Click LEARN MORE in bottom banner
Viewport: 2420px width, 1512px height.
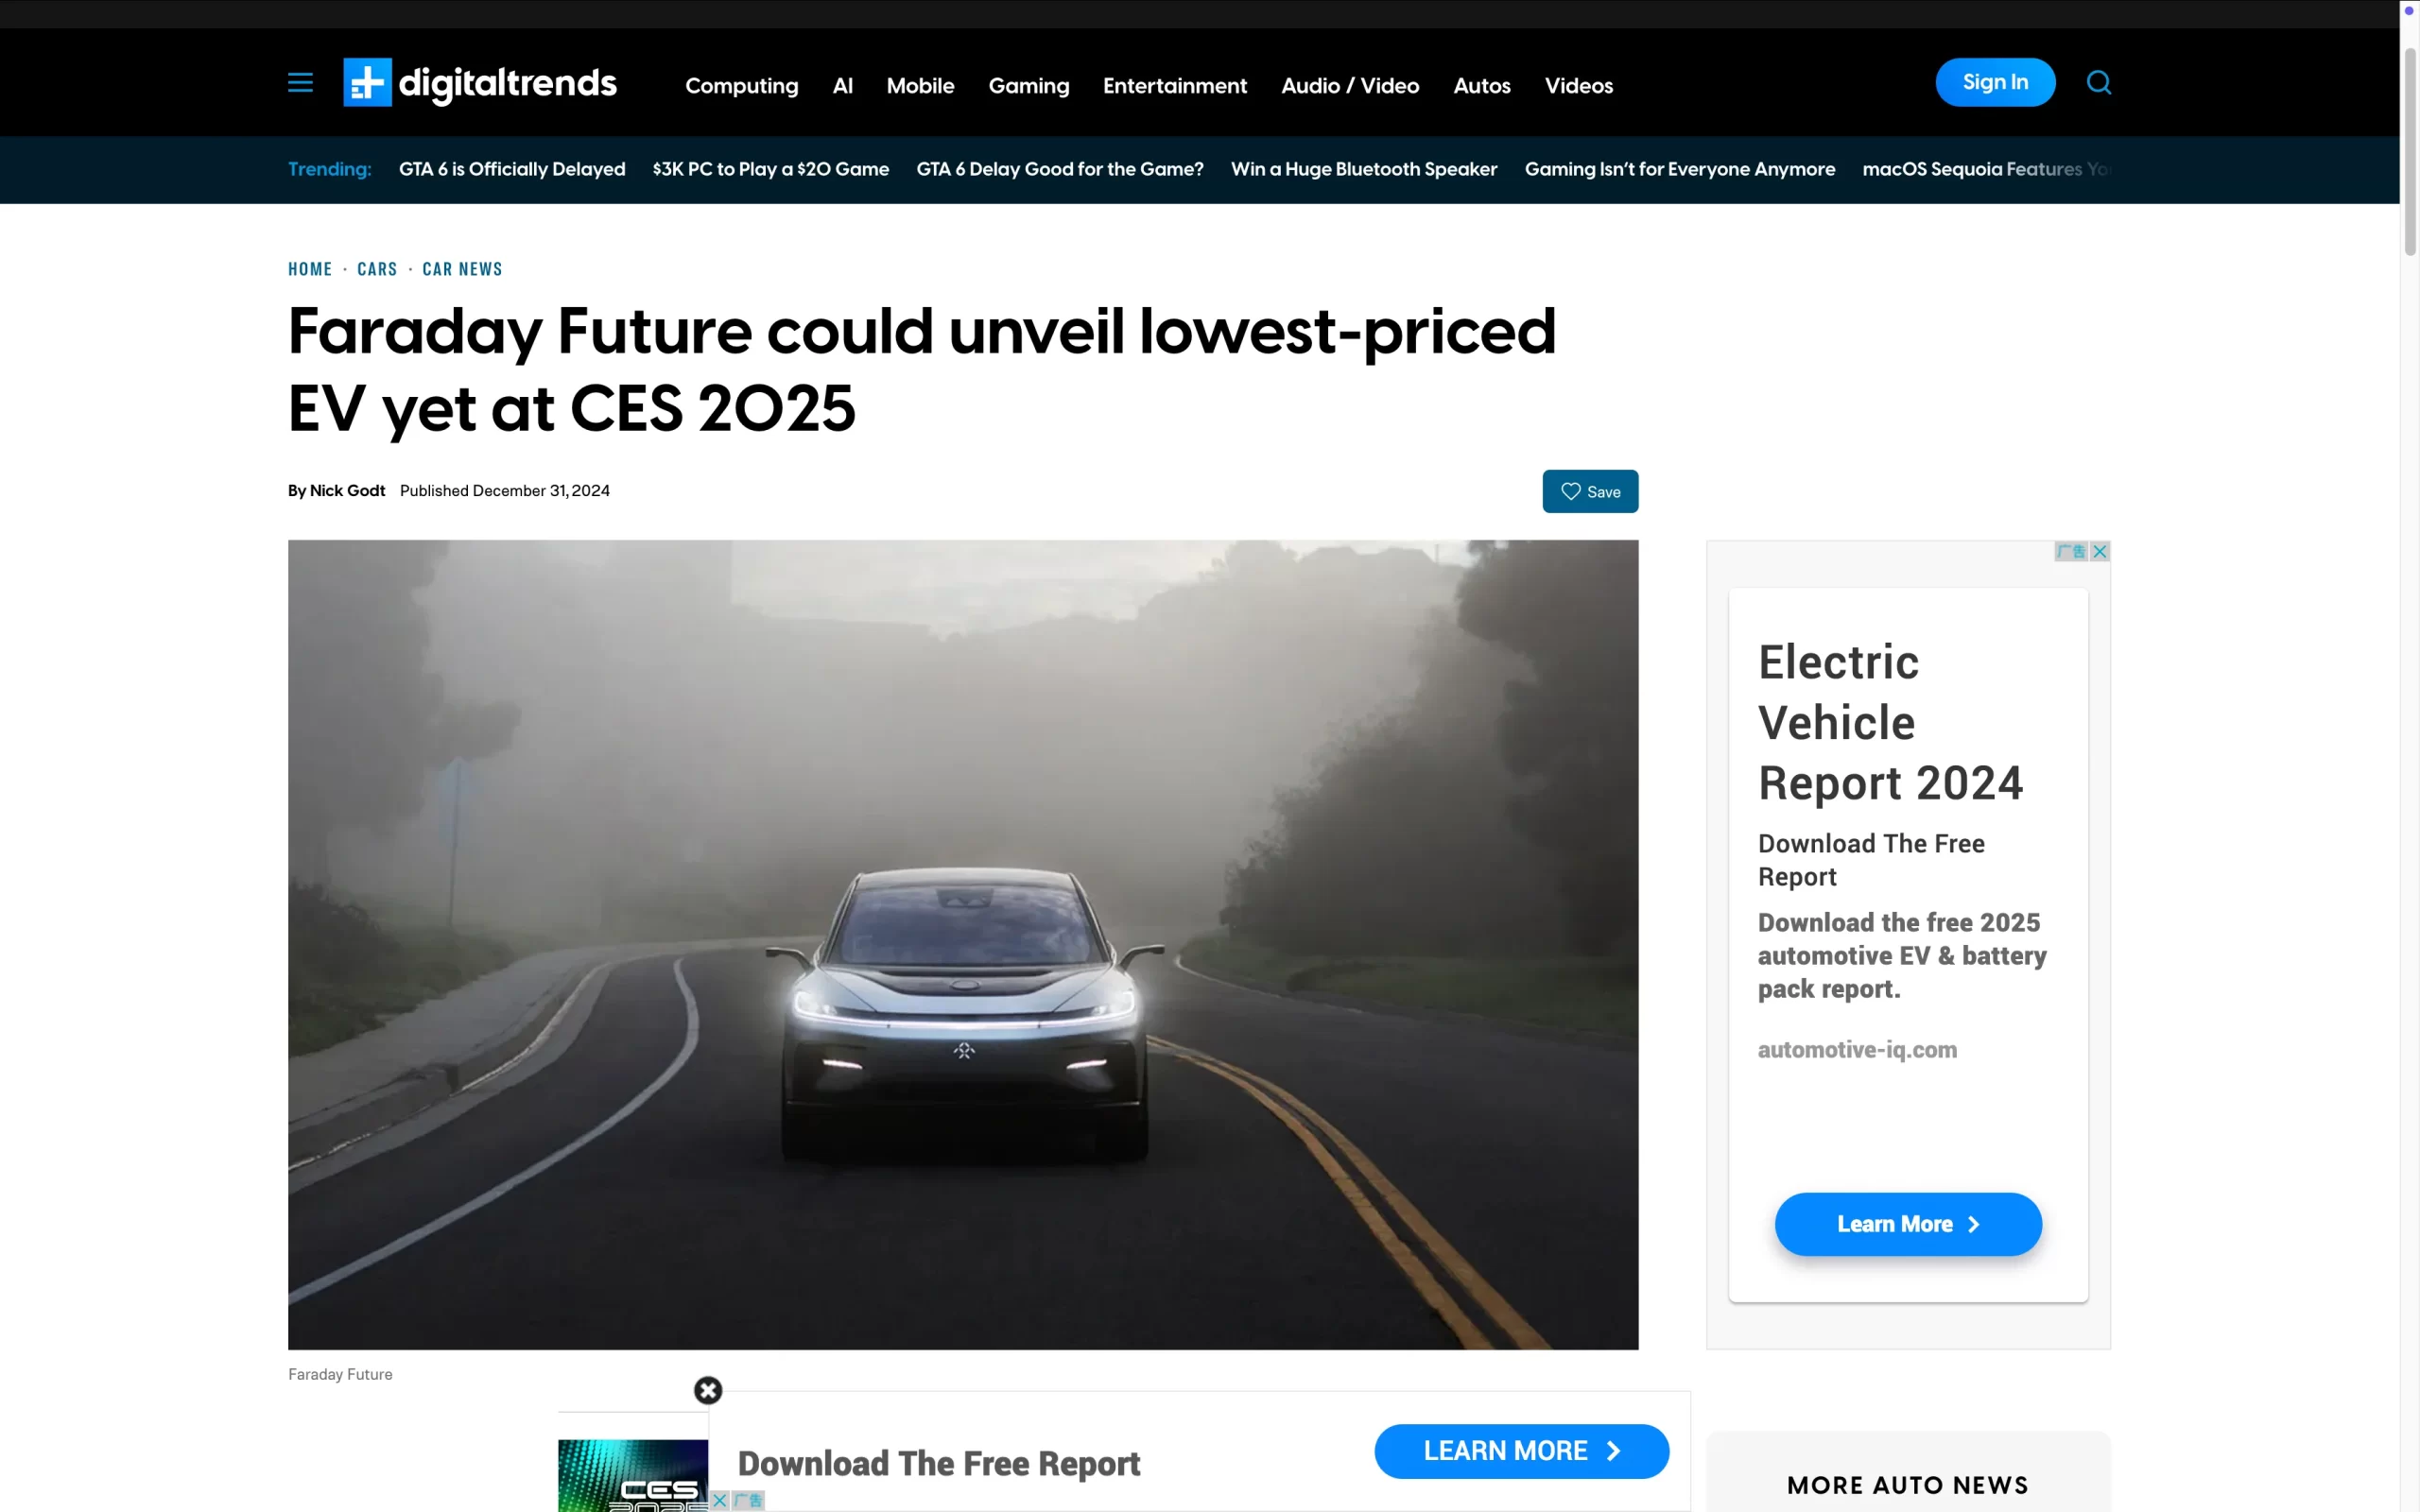click(1521, 1451)
